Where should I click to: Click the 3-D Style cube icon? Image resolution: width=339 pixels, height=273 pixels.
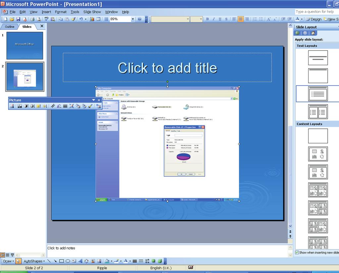(x=160, y=261)
